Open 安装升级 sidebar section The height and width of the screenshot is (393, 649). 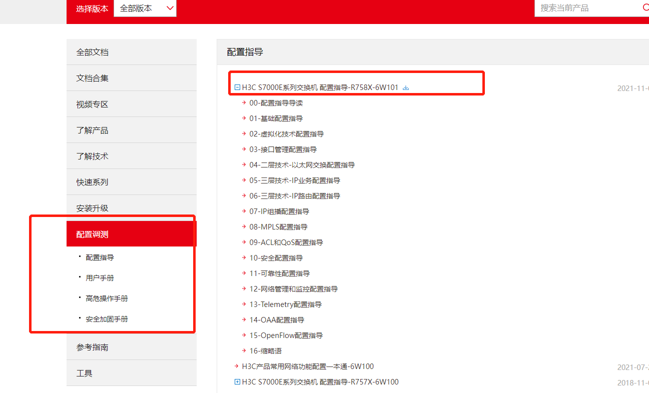132,208
